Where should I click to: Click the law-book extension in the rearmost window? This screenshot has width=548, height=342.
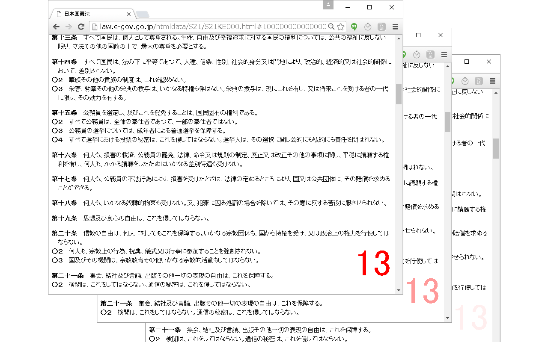pyautogui.click(x=479, y=81)
